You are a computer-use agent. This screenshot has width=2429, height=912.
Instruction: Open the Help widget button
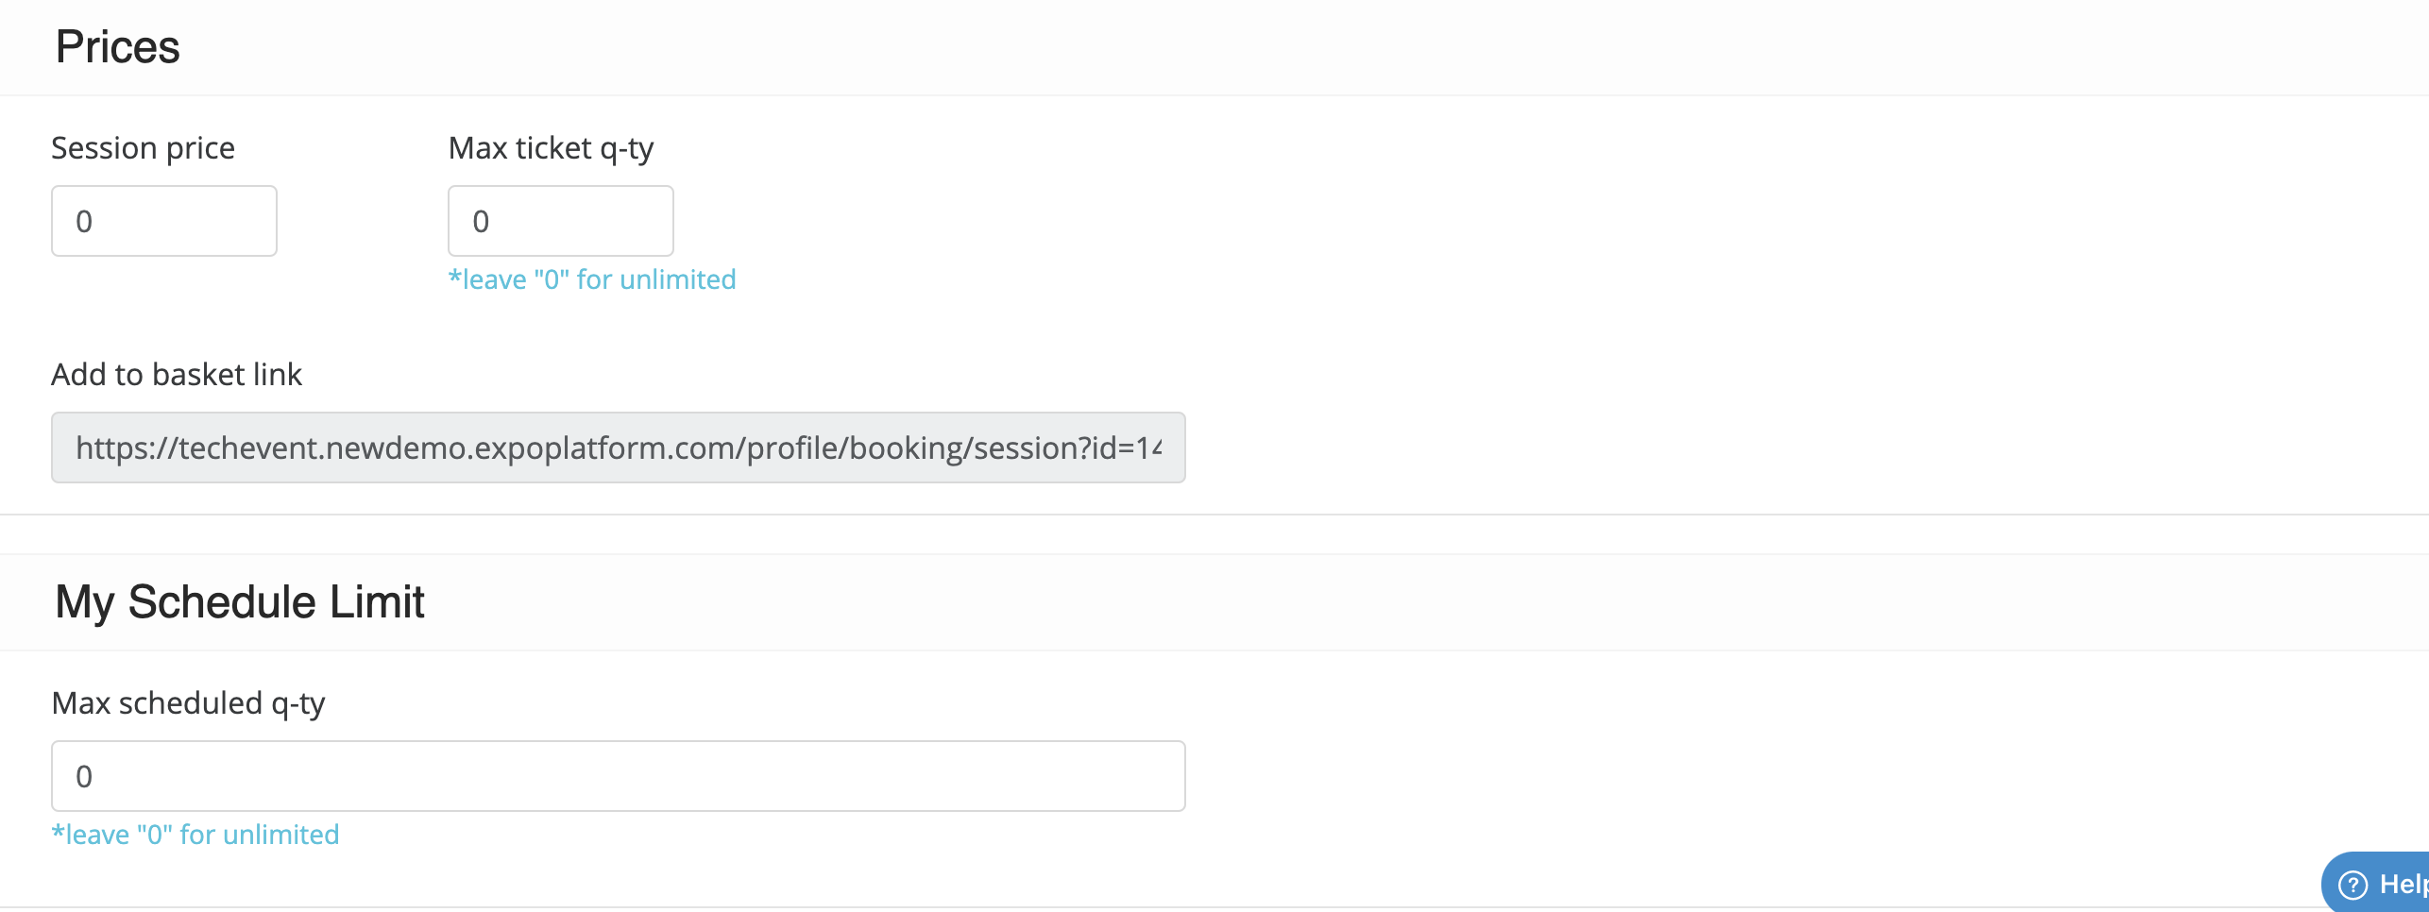[2375, 883]
